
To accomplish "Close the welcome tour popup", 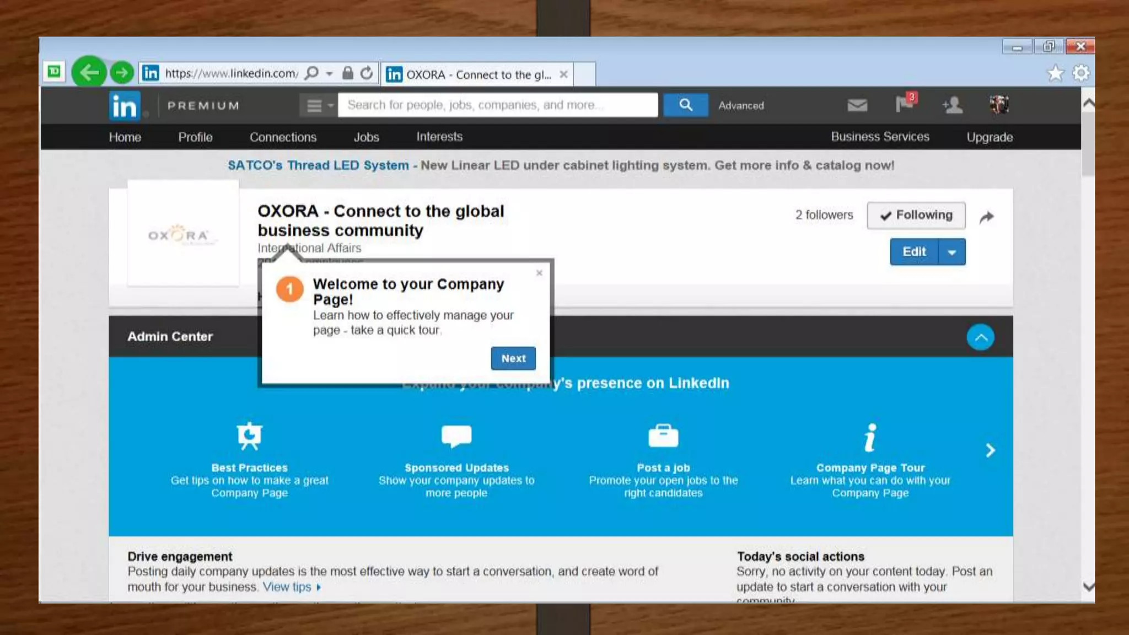I will [539, 273].
